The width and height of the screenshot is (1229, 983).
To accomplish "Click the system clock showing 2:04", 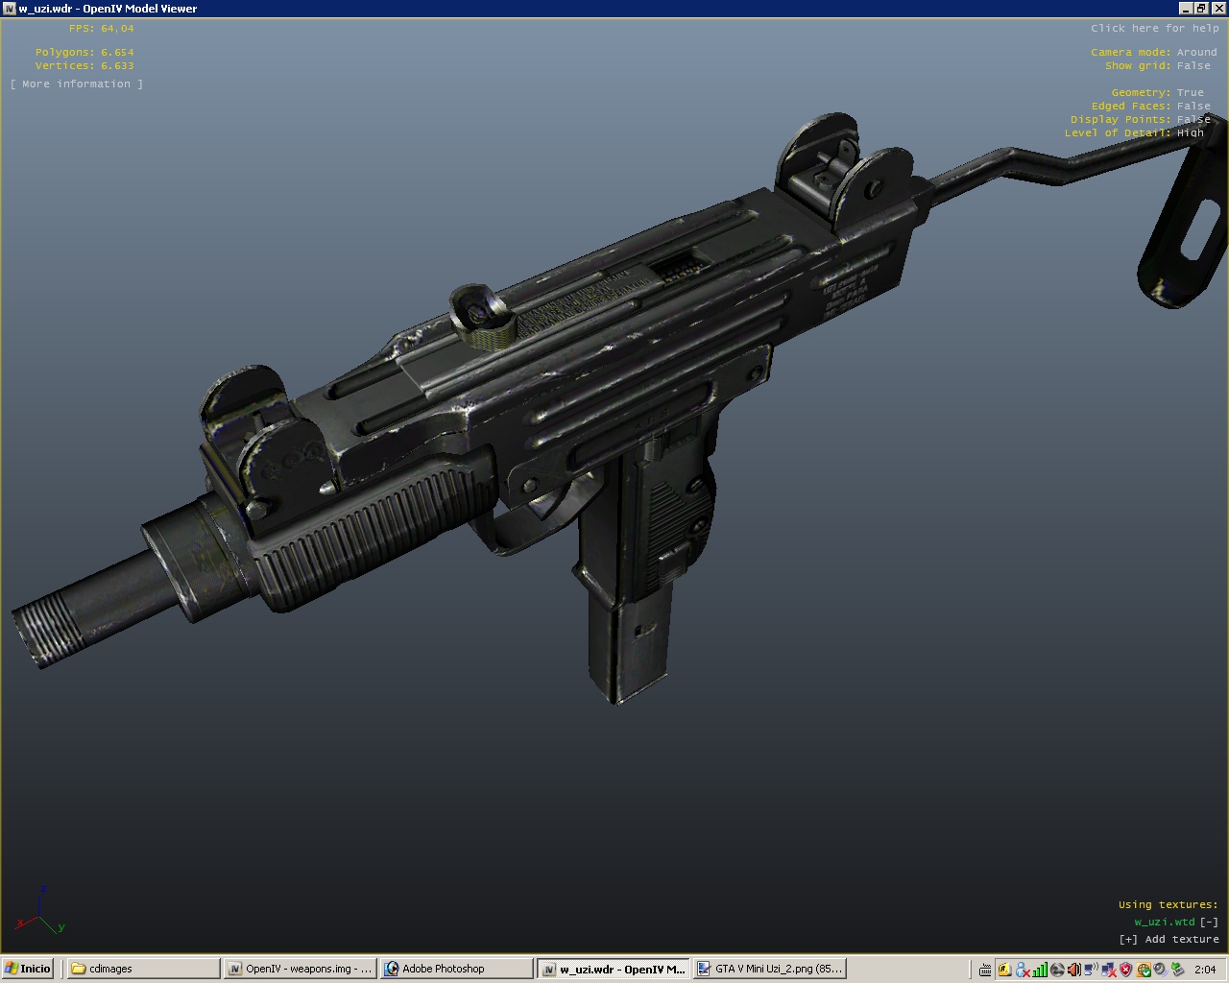I will 1205,970.
